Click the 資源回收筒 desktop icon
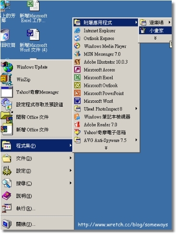Viewport: 177px width, 235px height. coord(5,35)
